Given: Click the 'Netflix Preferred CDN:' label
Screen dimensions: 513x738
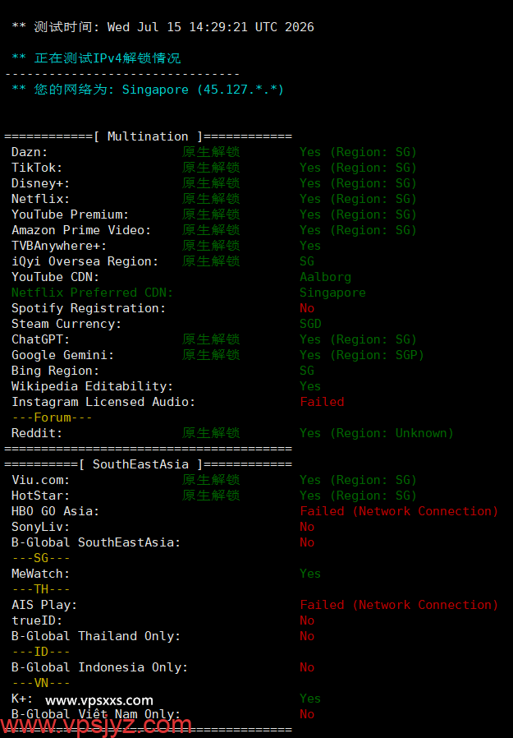Looking at the screenshot, I should tap(92, 293).
